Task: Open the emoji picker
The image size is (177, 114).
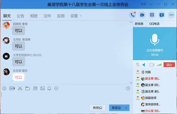Action: [x=4, y=88]
